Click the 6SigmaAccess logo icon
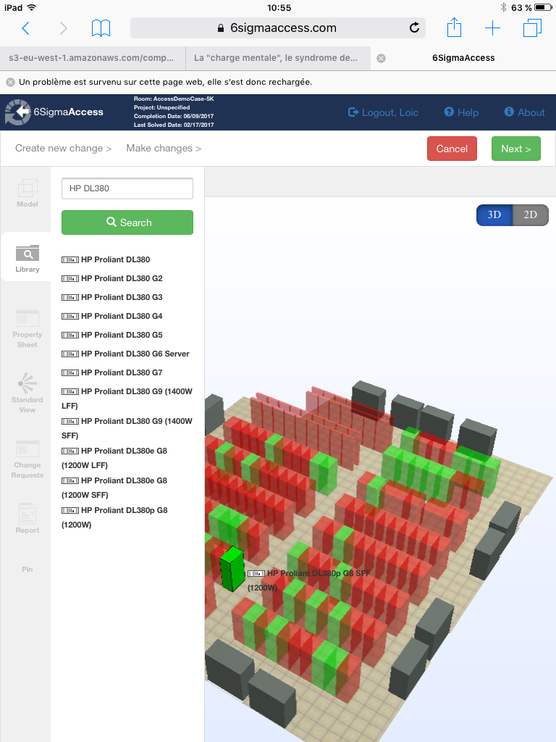556x742 pixels. tap(17, 112)
